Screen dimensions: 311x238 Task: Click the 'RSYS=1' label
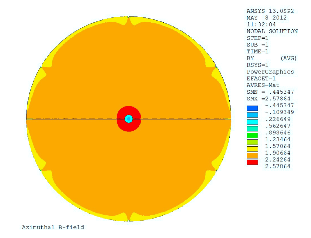pyautogui.click(x=257, y=65)
